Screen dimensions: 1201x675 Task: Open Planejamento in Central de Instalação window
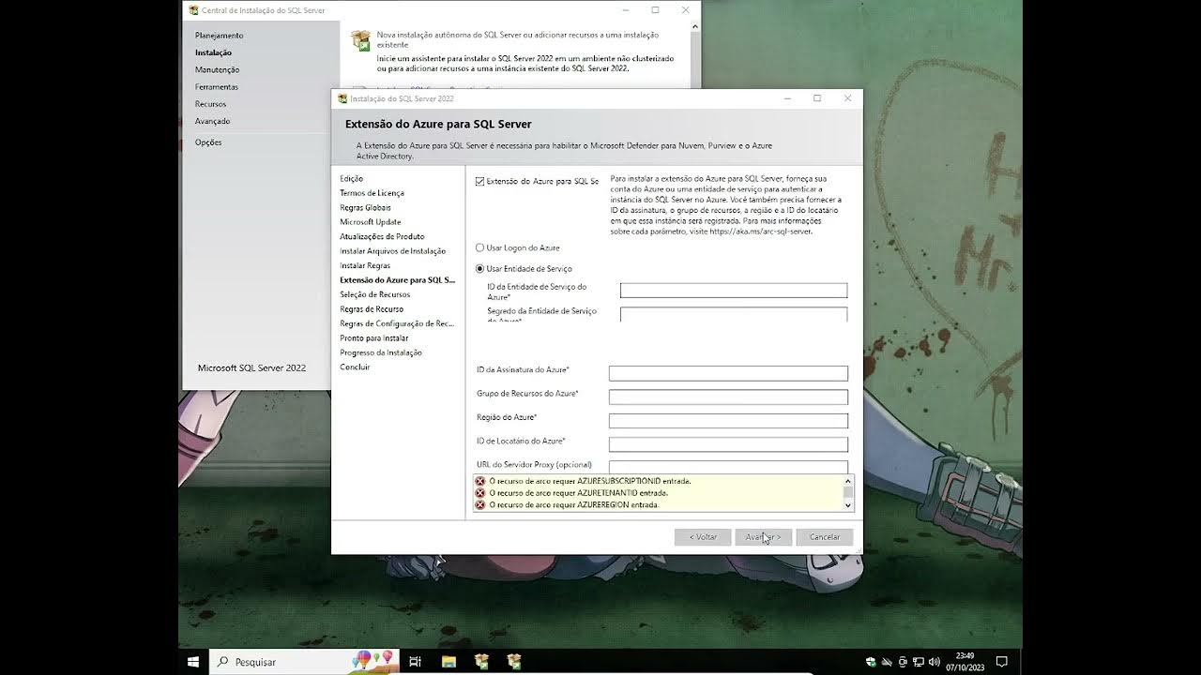219,36
